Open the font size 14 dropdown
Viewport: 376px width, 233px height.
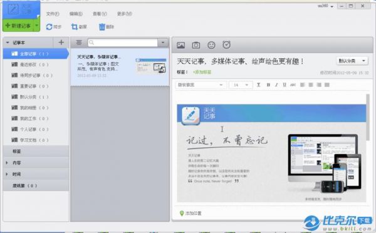(x=241, y=85)
